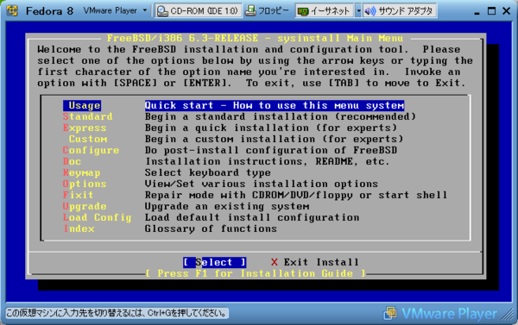The height and width of the screenshot is (325, 518).
Task: Click the window resize grip corner
Action: click(508, 314)
